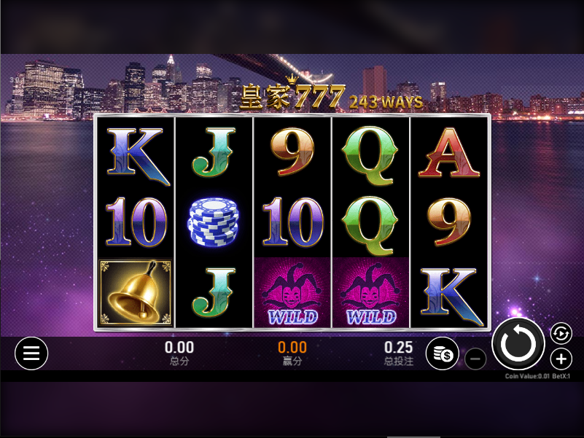
Task: Select the WILD joker on fourth reel
Action: click(370, 293)
